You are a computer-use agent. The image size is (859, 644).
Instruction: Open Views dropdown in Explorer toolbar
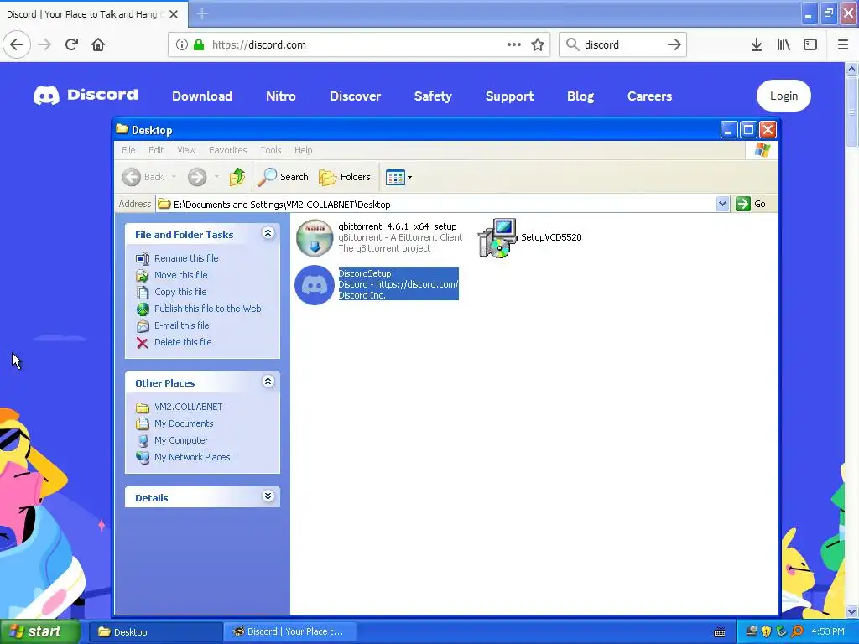pos(398,177)
